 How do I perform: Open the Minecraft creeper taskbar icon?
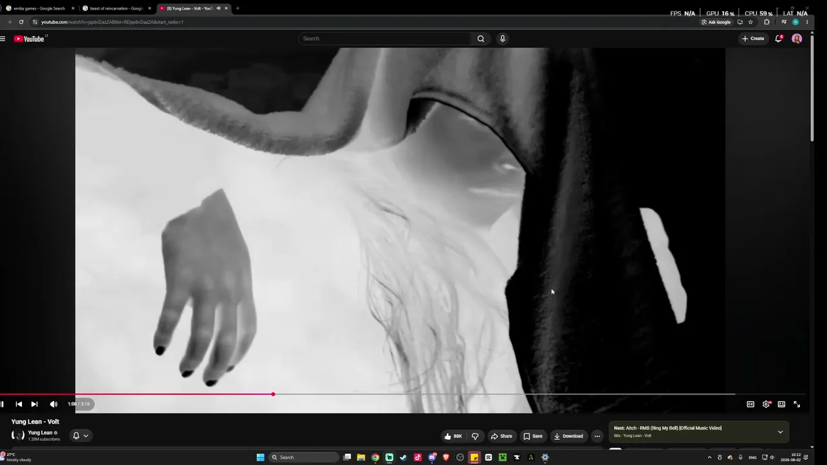tap(502, 457)
